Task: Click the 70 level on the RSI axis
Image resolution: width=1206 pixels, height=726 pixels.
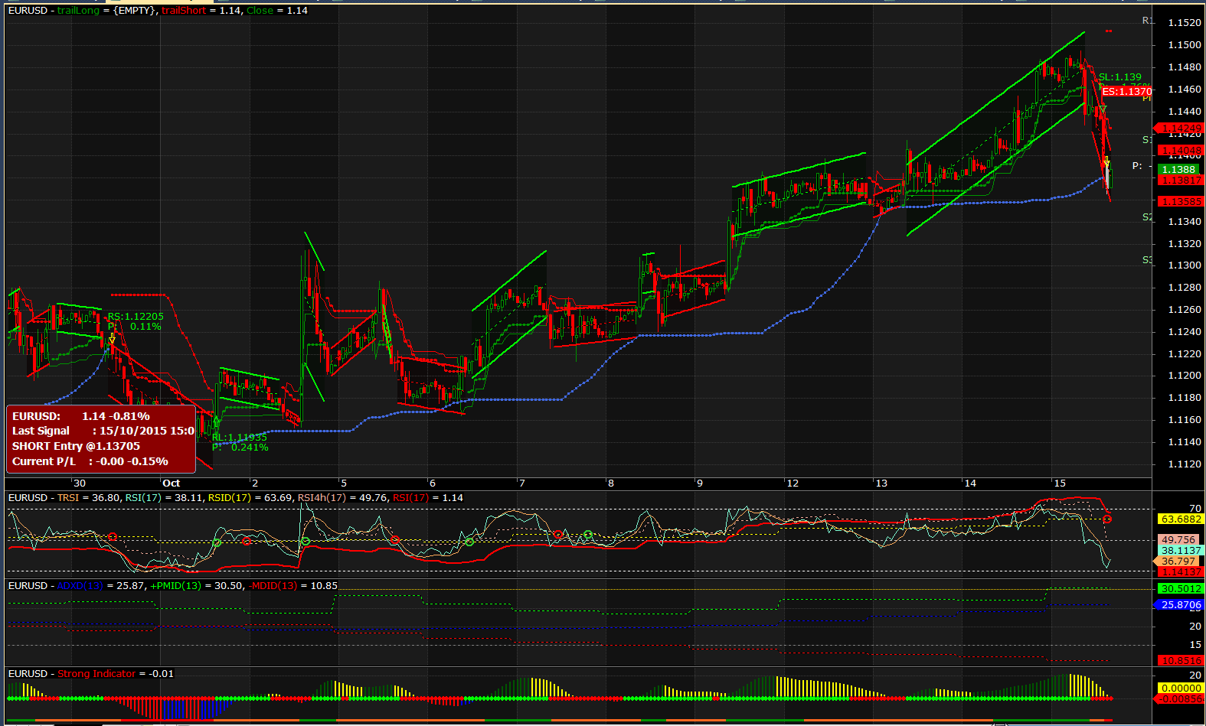Action: click(x=1195, y=509)
